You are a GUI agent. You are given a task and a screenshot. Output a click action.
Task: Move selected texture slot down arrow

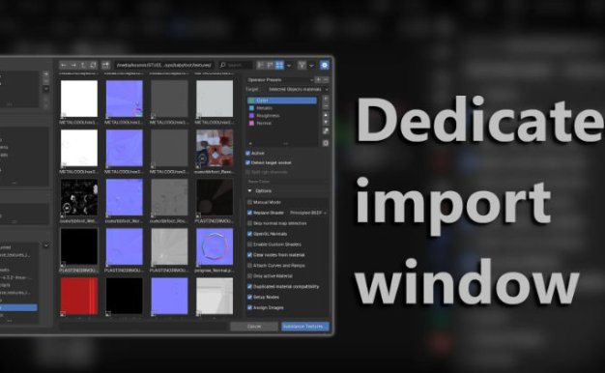[326, 123]
